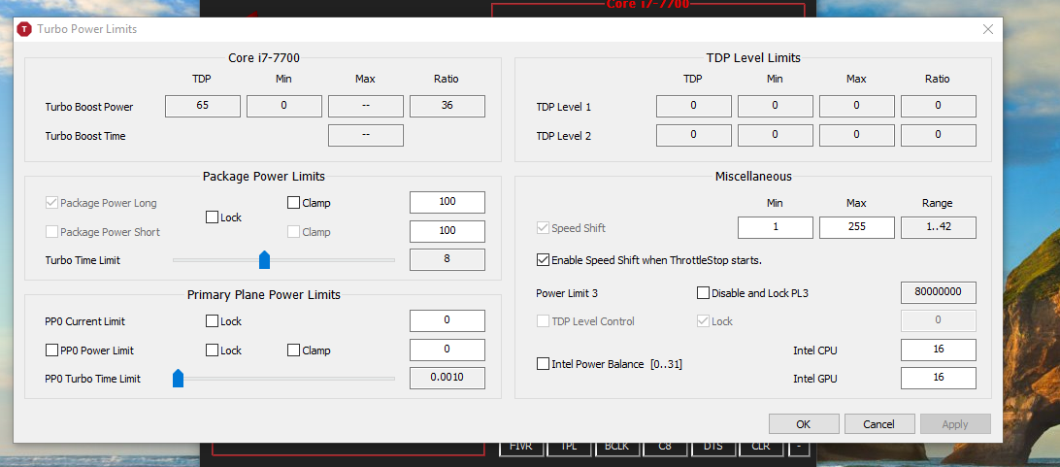Click the C8 button in the ThrottleStop window
The height and width of the screenshot is (467, 1060).
665,449
